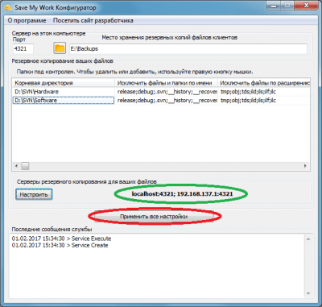Select the D:\SVN\Software row
322x307 pixels.
161,101
